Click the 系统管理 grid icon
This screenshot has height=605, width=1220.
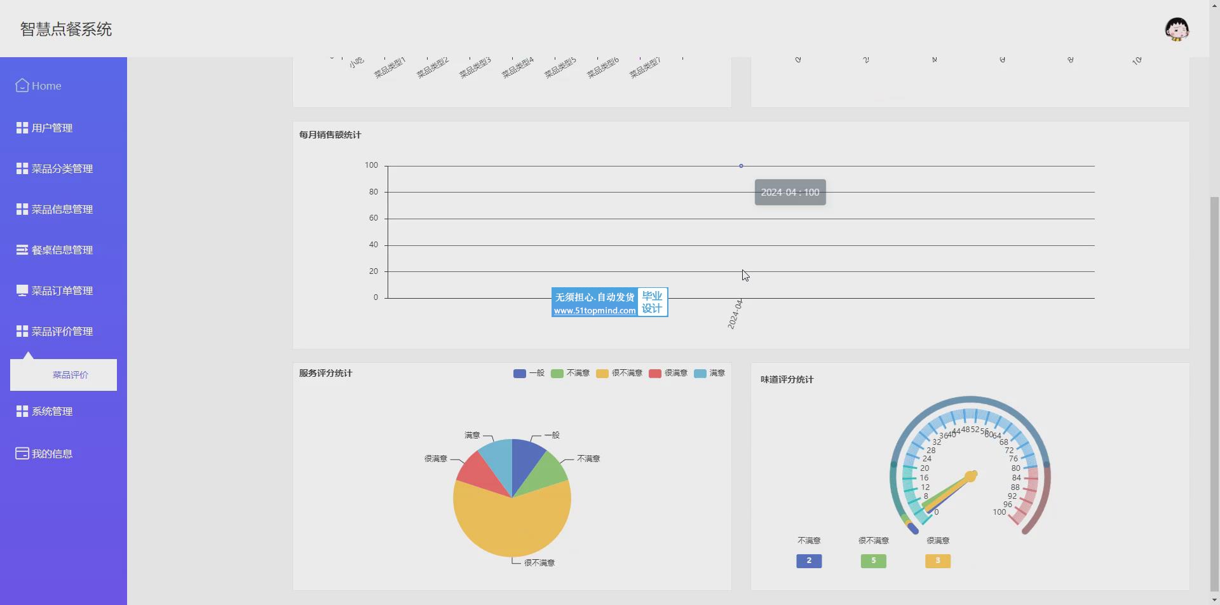coord(22,411)
